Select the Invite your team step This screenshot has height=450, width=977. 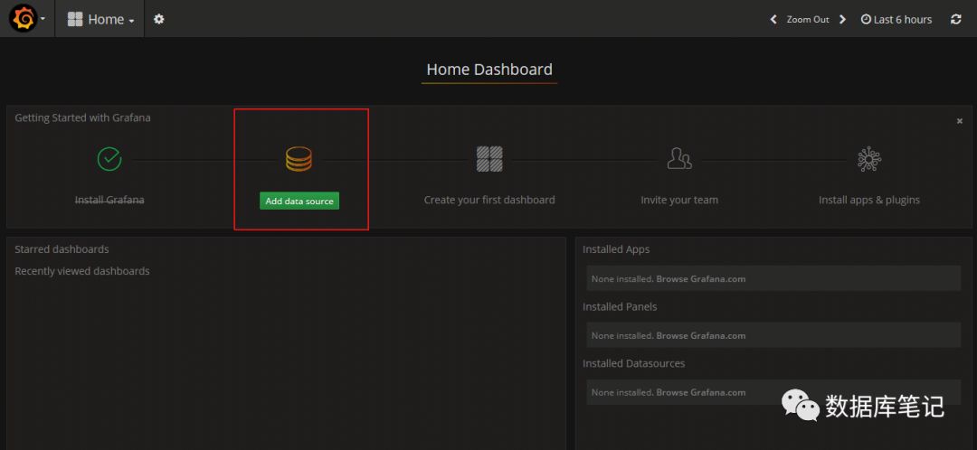679,200
